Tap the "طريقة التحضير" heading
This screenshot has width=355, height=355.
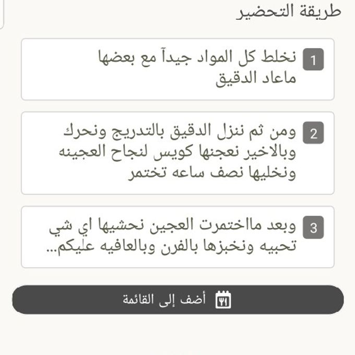pyautogui.click(x=288, y=11)
